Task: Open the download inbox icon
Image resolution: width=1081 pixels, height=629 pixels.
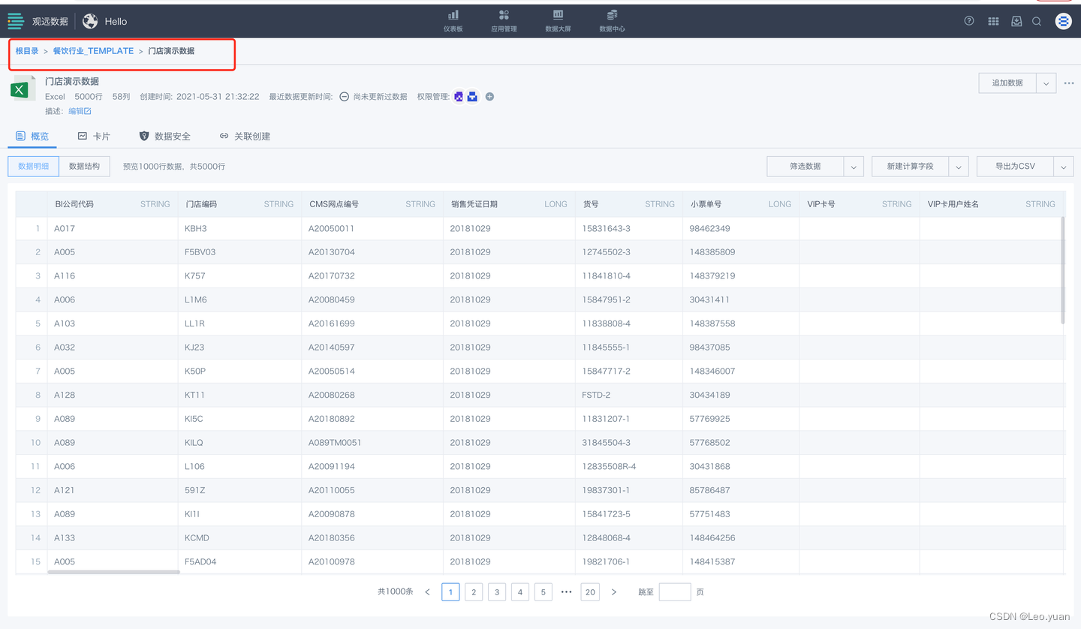Action: point(1016,21)
